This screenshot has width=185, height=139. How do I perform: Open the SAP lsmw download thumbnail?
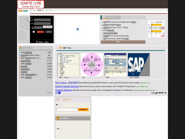click(68, 65)
